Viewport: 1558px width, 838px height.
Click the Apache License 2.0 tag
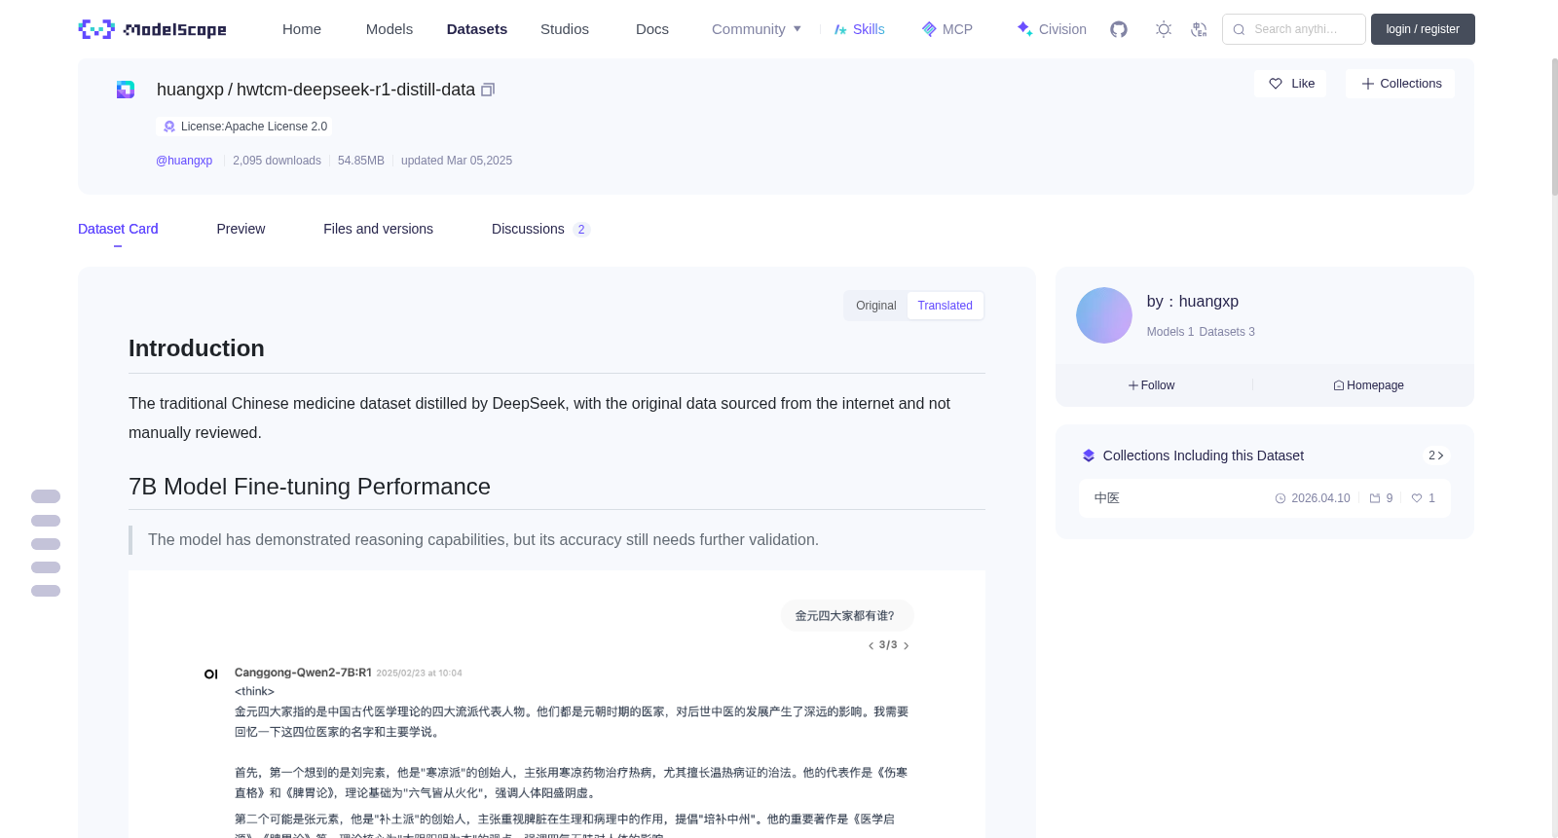tap(244, 127)
